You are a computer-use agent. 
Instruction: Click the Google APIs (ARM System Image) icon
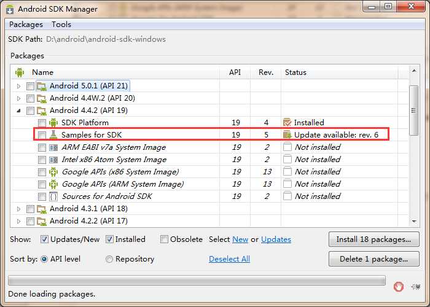click(x=53, y=184)
